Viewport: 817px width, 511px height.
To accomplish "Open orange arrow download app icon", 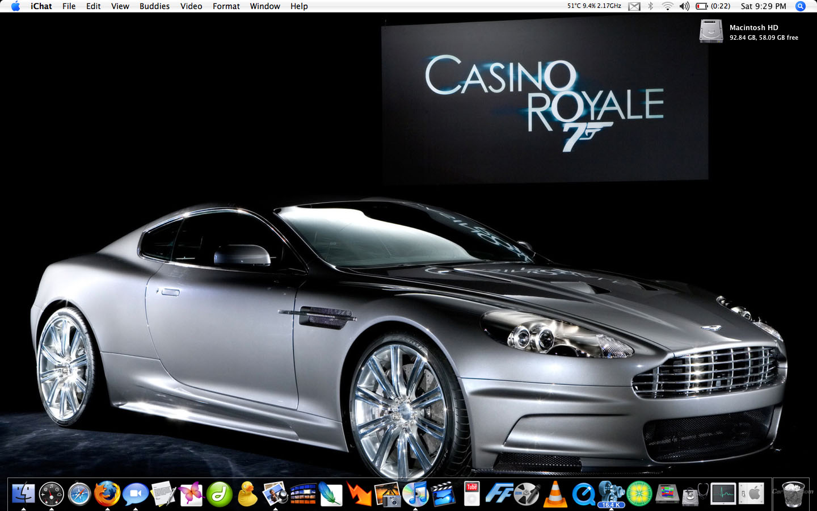I will point(359,494).
